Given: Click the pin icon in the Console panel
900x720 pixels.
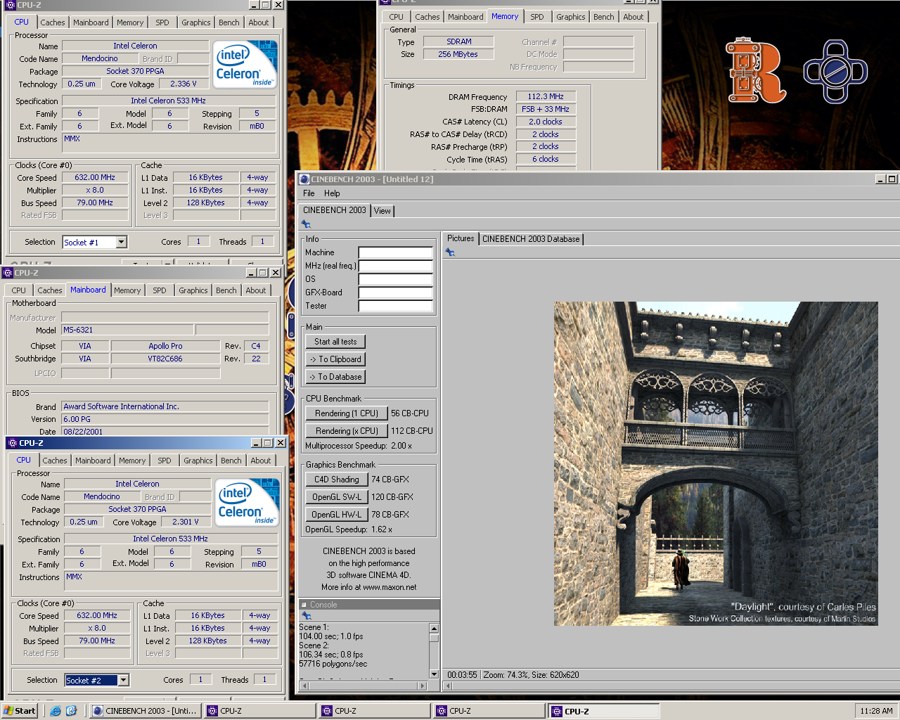Looking at the screenshot, I should 306,616.
